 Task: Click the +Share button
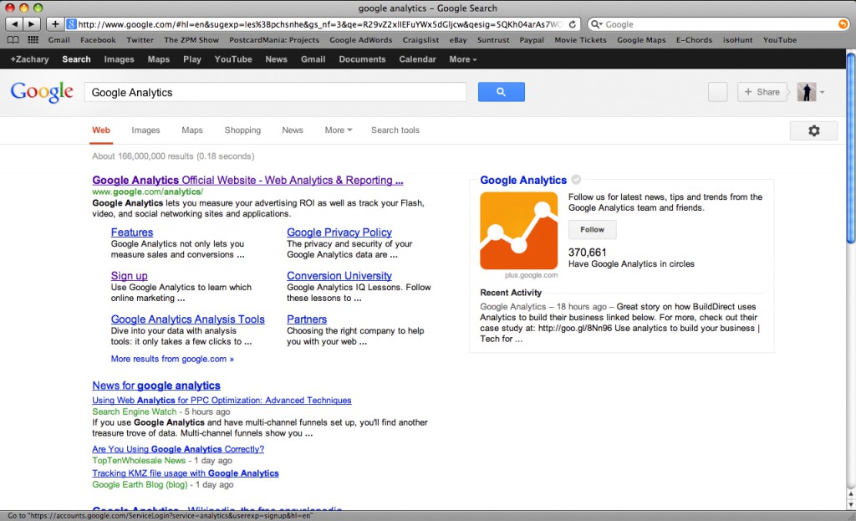tap(762, 92)
